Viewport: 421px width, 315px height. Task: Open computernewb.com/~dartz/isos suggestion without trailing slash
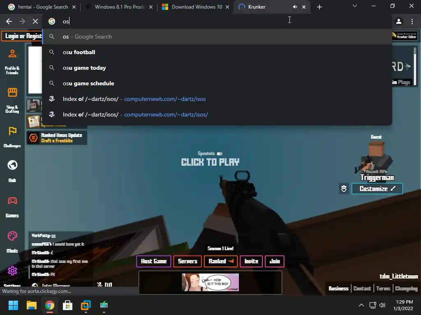217,99
